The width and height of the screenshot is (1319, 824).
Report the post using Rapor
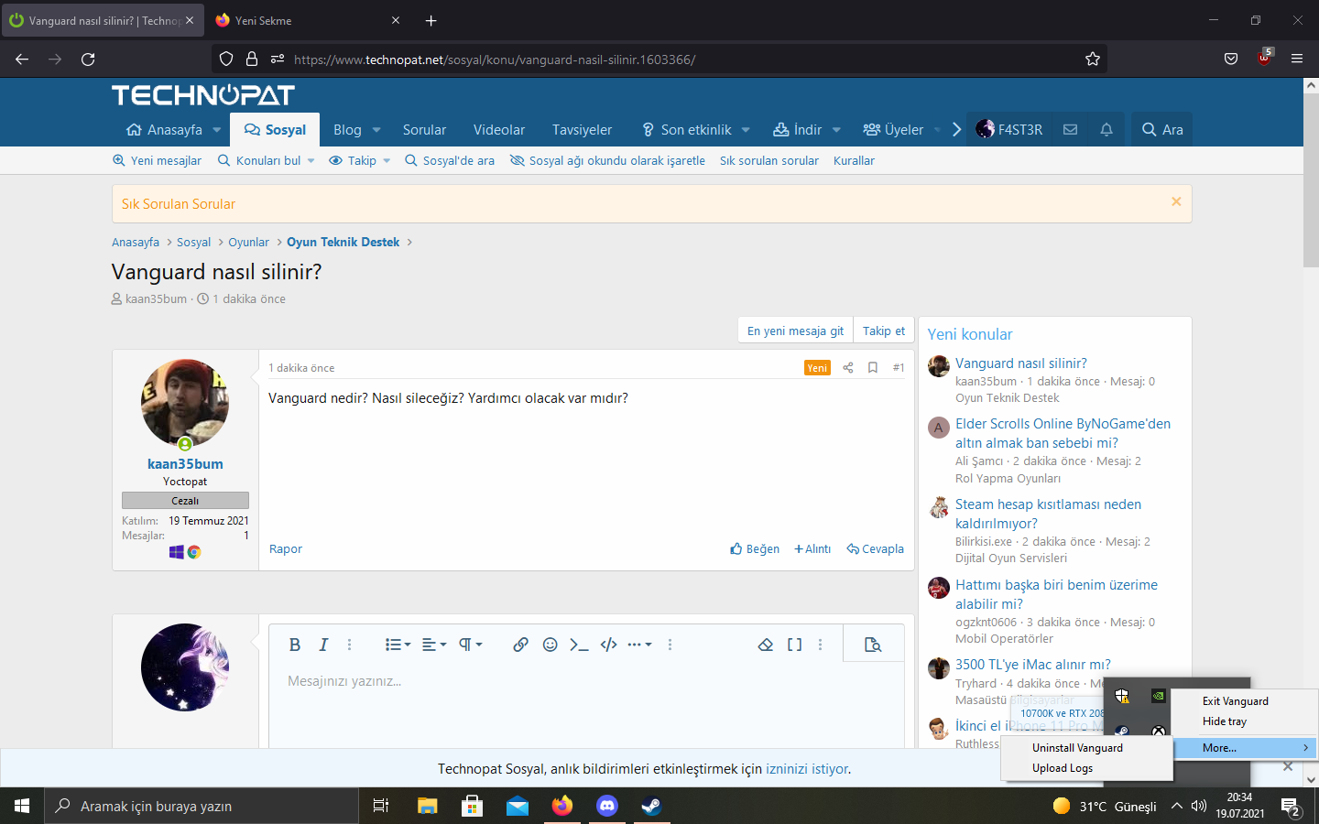pos(286,549)
